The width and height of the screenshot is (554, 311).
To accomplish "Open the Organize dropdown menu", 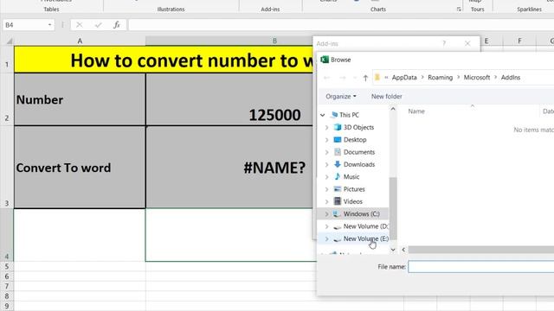I will pyautogui.click(x=340, y=96).
